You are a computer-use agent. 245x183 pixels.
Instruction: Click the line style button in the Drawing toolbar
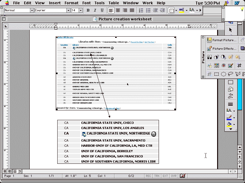231,104
